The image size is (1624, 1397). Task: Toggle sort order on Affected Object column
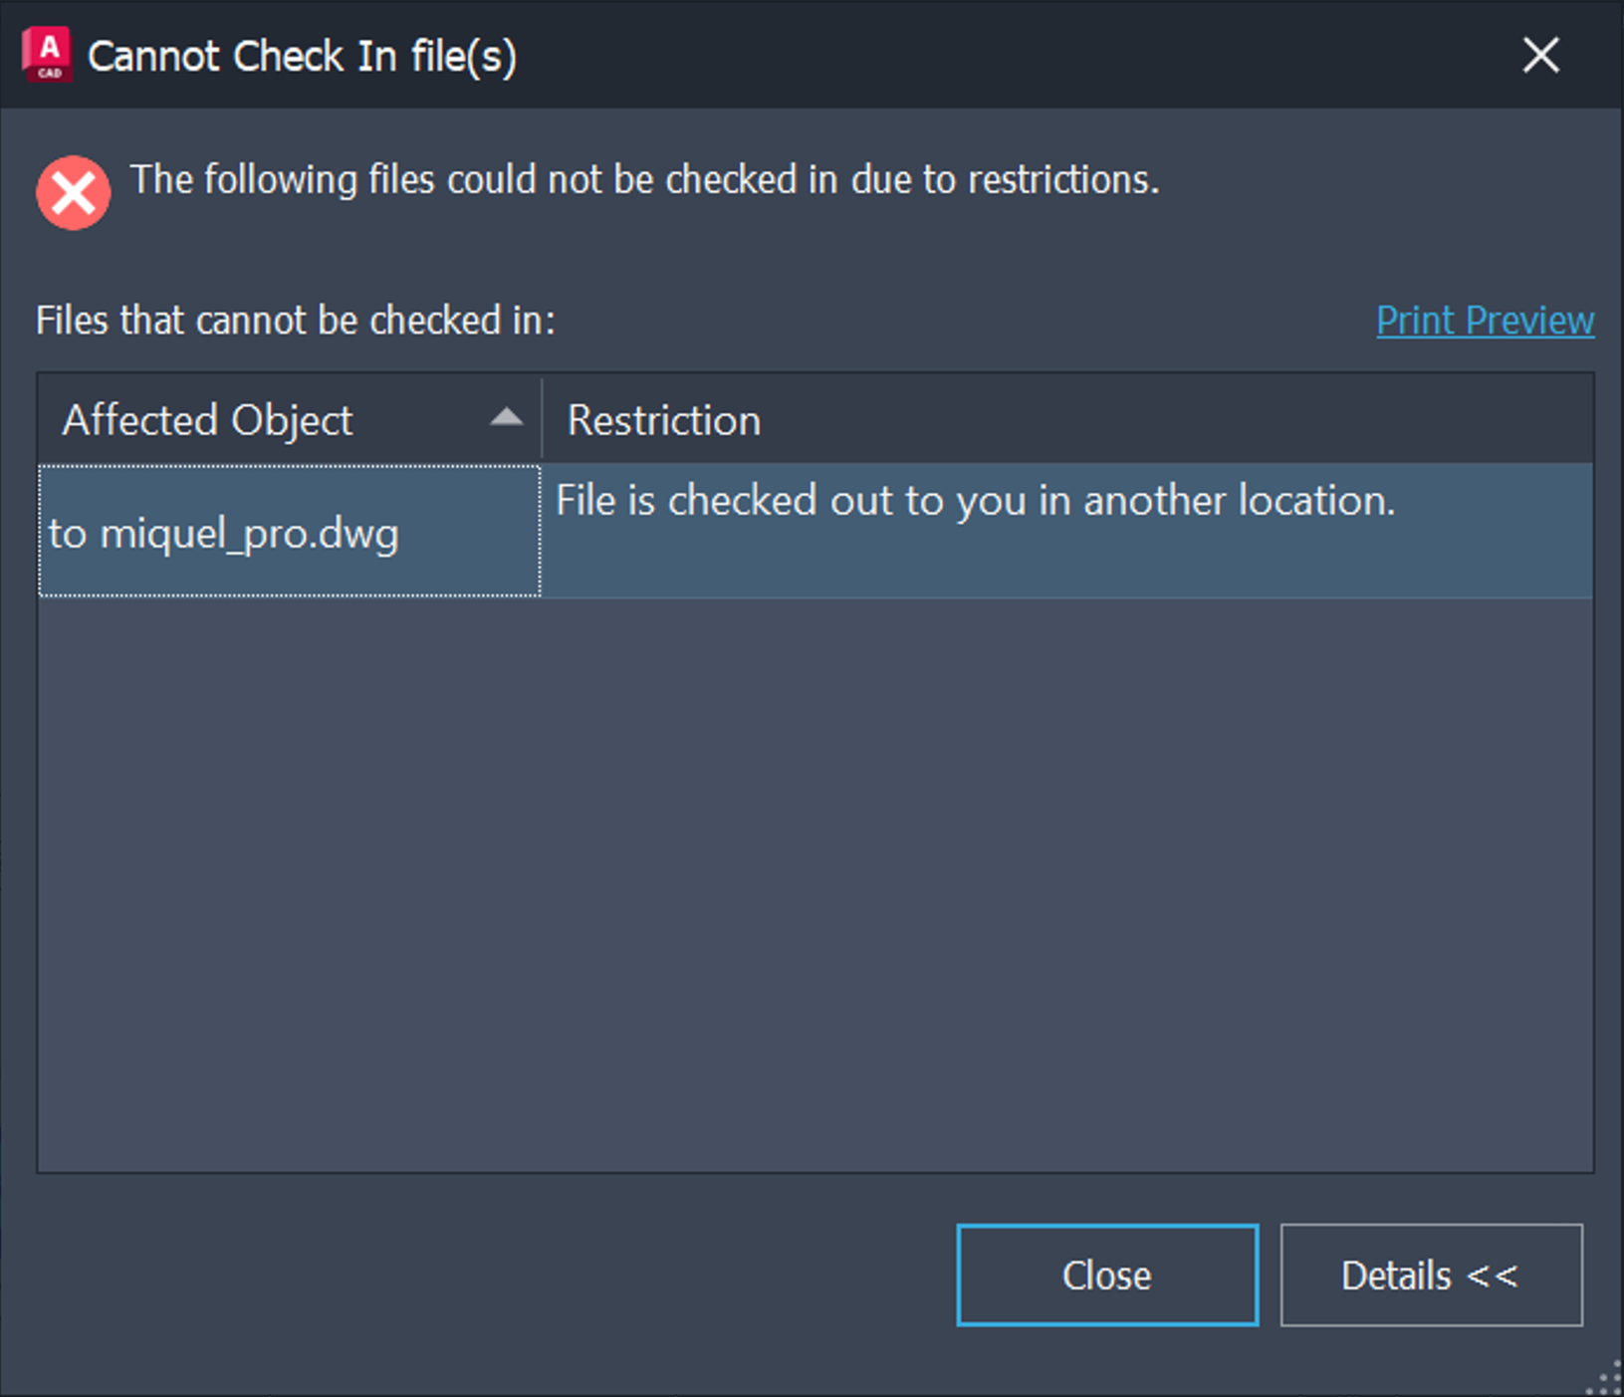(249, 418)
